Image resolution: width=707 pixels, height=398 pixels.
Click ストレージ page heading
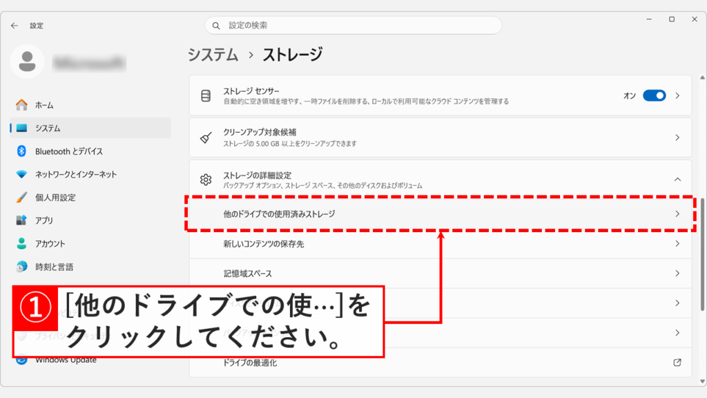(293, 55)
